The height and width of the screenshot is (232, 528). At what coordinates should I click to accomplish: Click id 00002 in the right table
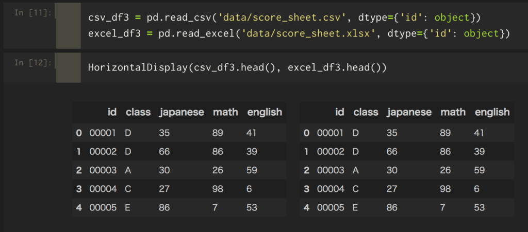click(331, 152)
